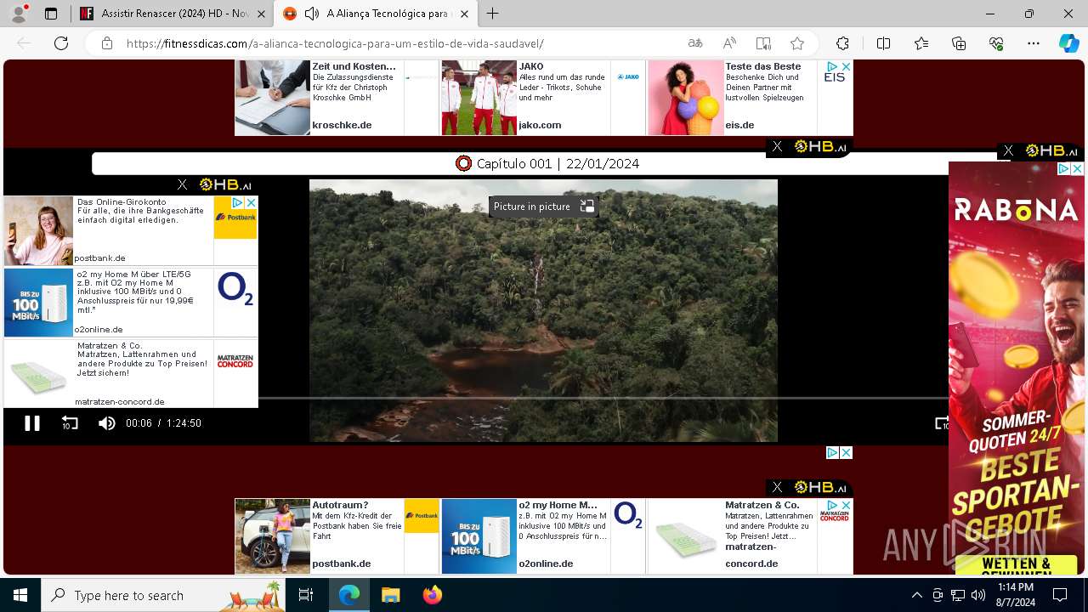The image size is (1088, 612).
Task: Open the matratzen-concord.de ad in left panel
Action: 131,374
